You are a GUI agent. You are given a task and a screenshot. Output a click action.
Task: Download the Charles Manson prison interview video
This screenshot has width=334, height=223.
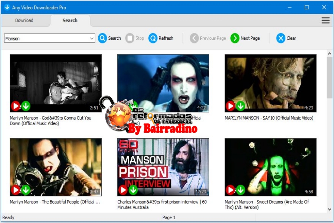tap(133, 190)
